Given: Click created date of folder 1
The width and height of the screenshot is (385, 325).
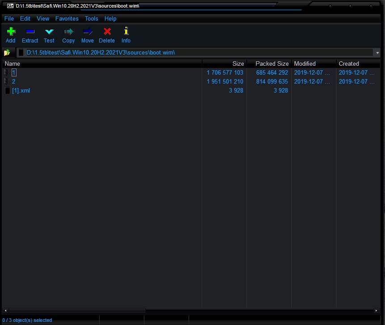Looking at the screenshot, I should click(356, 72).
